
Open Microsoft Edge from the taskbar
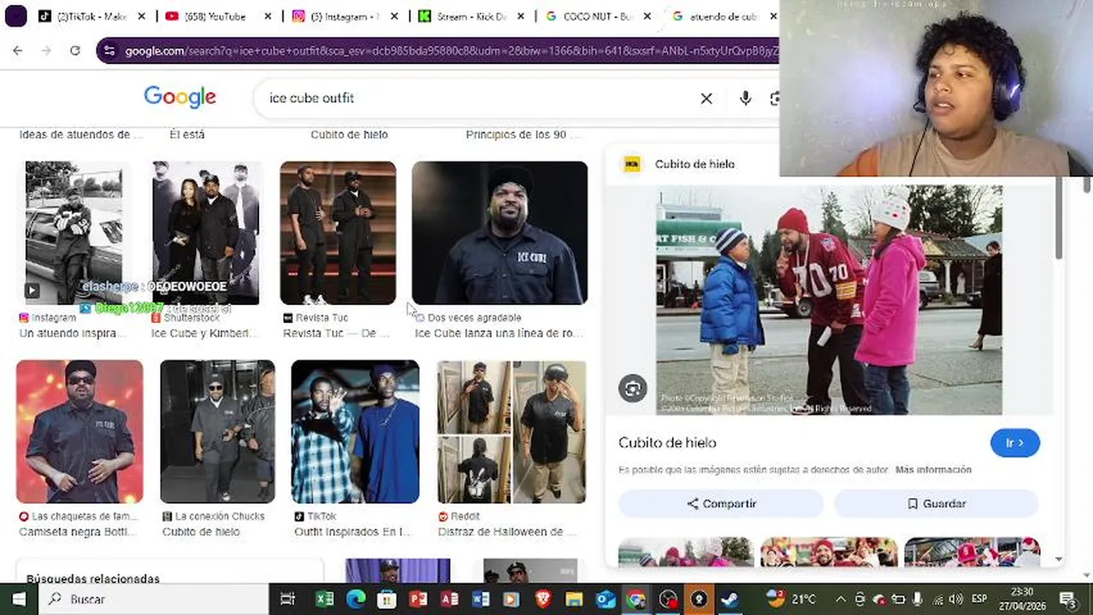click(x=356, y=600)
